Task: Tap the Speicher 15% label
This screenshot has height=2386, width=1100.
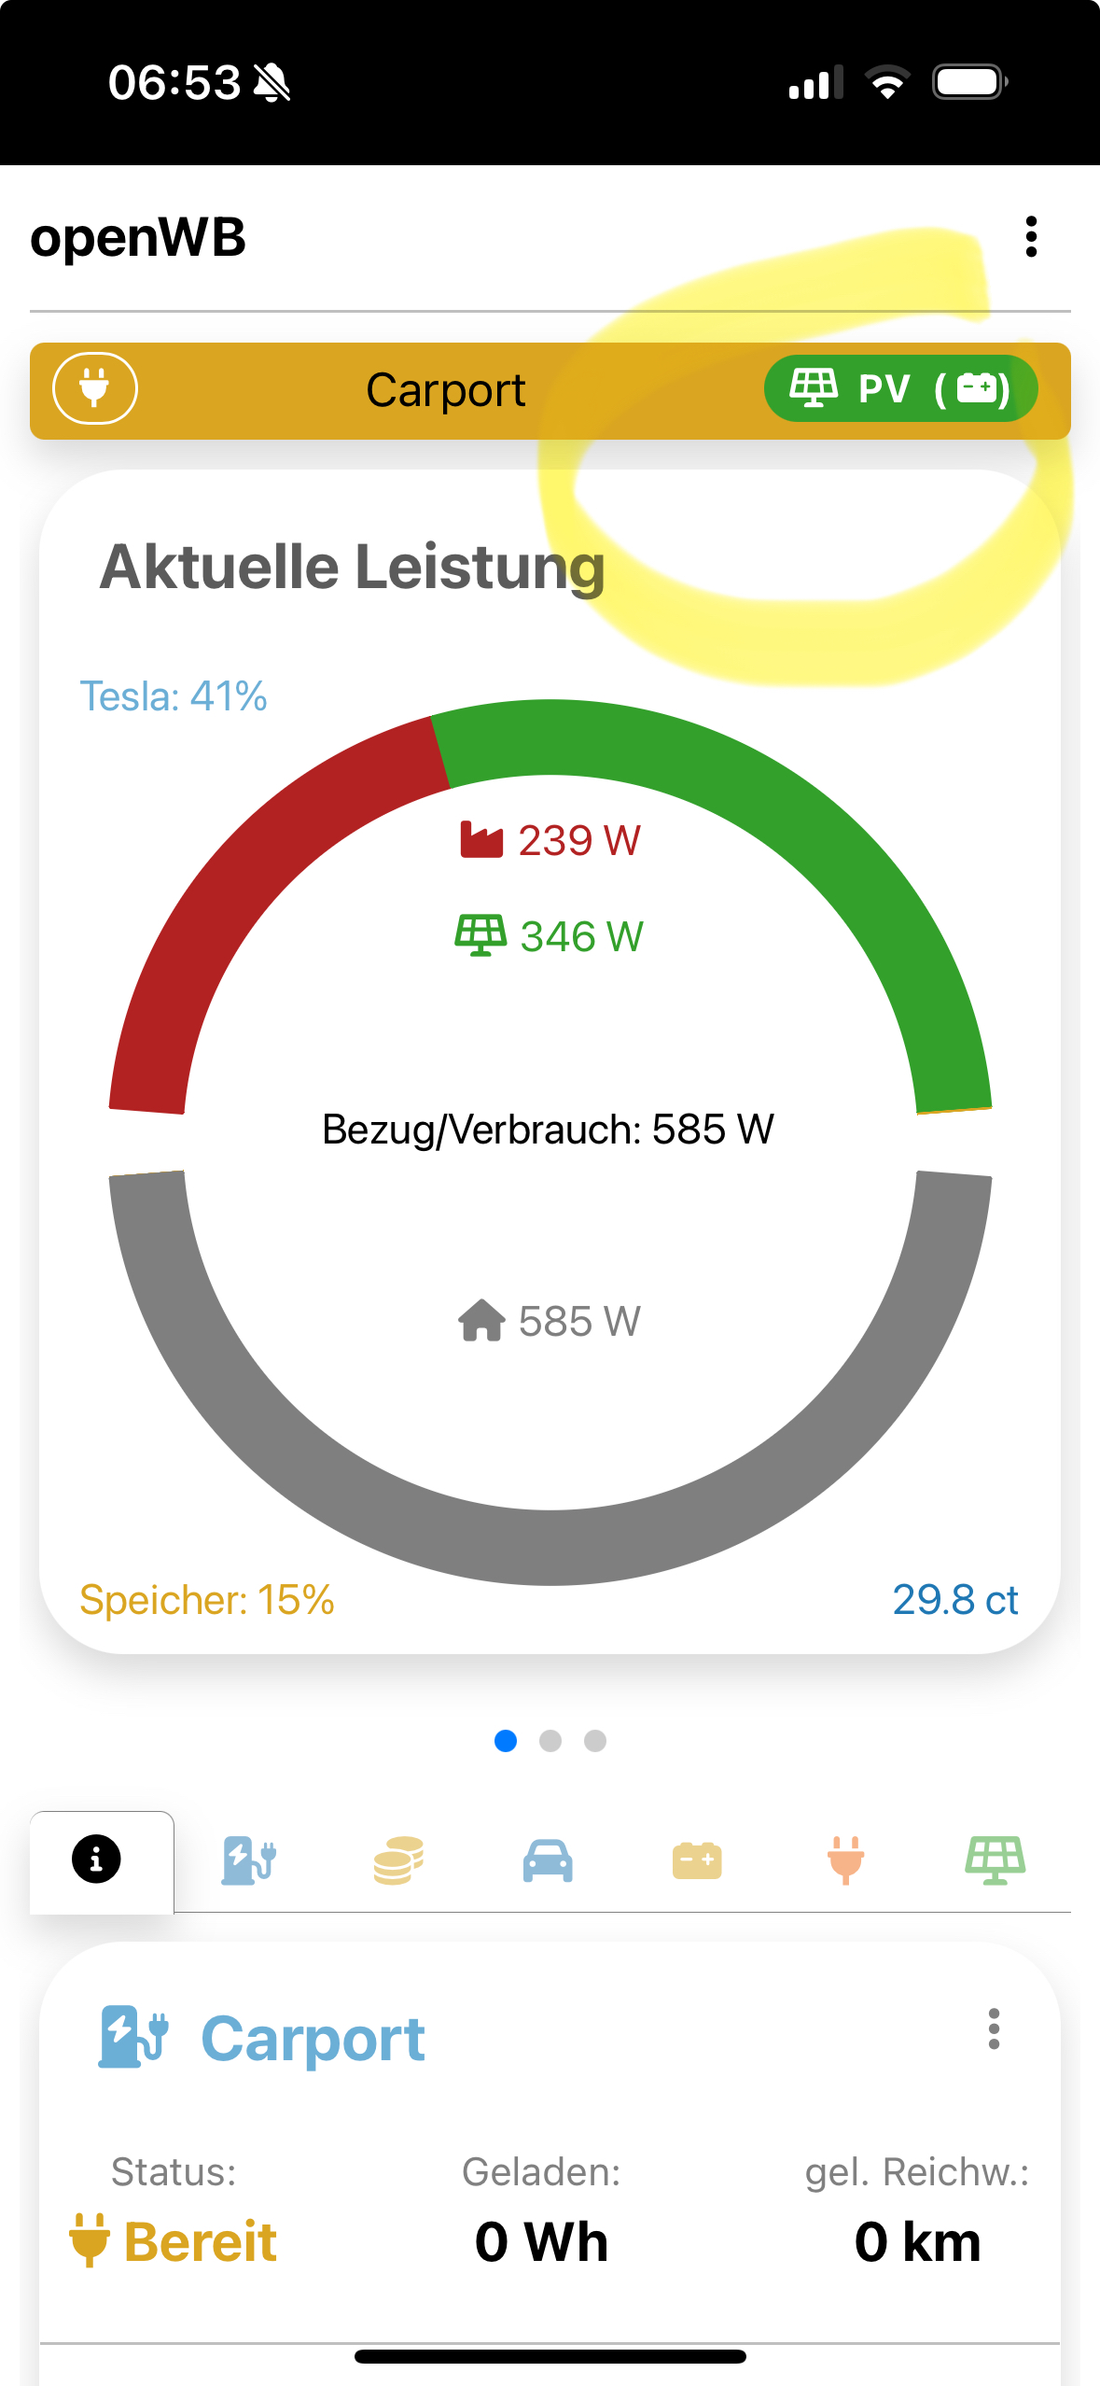Action: point(207,1600)
